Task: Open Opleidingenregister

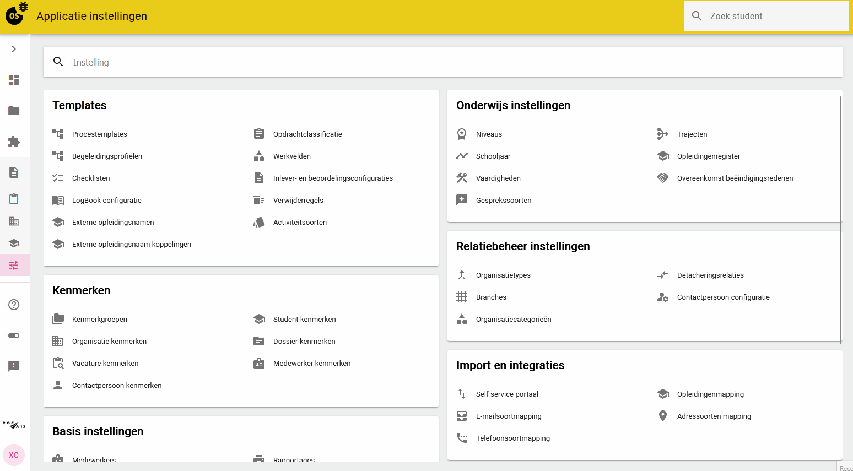Action: coord(709,156)
